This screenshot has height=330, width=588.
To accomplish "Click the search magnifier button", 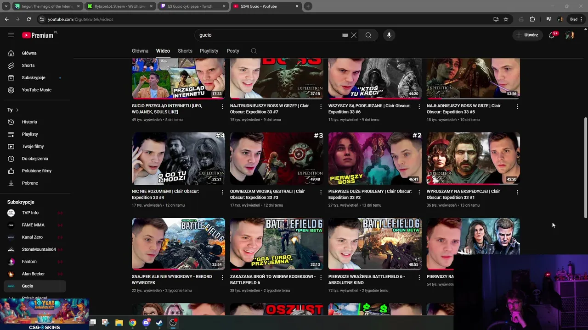I will pyautogui.click(x=368, y=35).
